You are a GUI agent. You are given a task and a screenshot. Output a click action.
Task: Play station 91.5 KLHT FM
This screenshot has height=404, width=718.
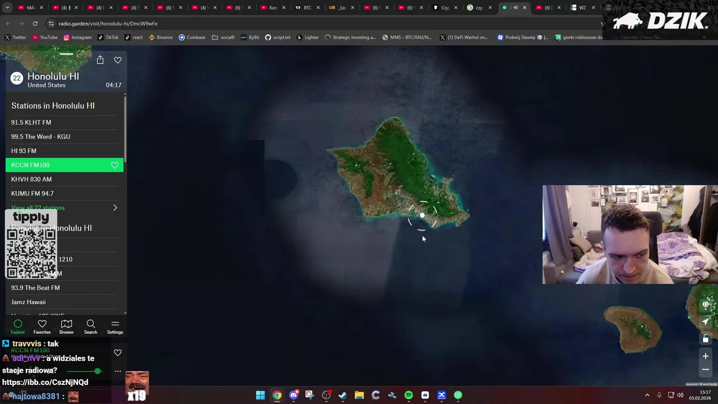65,122
